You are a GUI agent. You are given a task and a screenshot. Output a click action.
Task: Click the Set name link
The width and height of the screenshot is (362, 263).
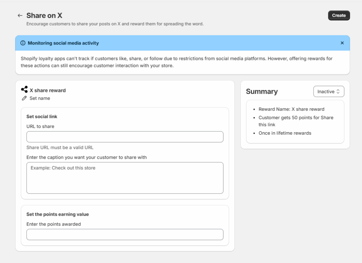40,98
